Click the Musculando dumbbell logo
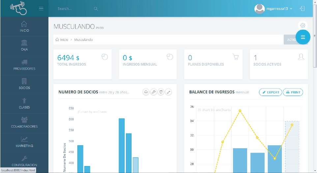The image size is (317, 173). pos(18,8)
